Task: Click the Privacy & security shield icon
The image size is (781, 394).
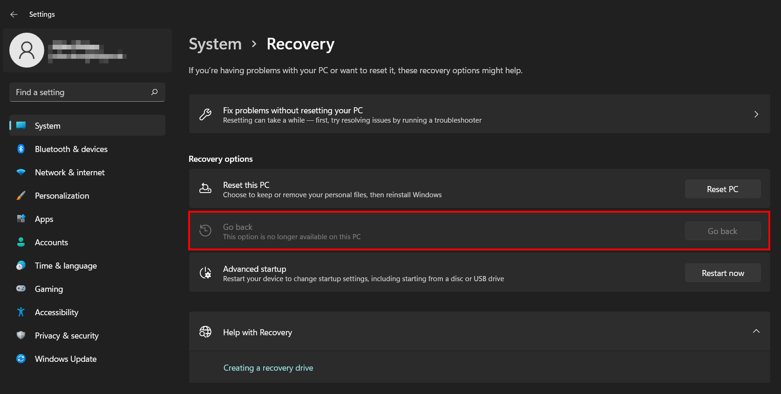Action: point(21,336)
